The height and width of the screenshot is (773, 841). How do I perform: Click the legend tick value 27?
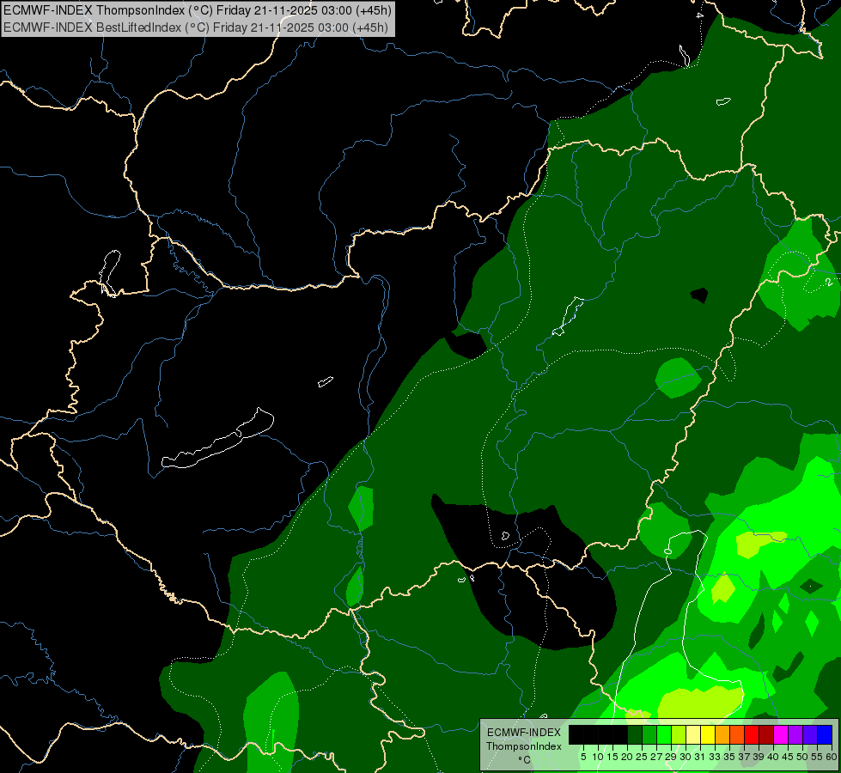[x=656, y=757]
